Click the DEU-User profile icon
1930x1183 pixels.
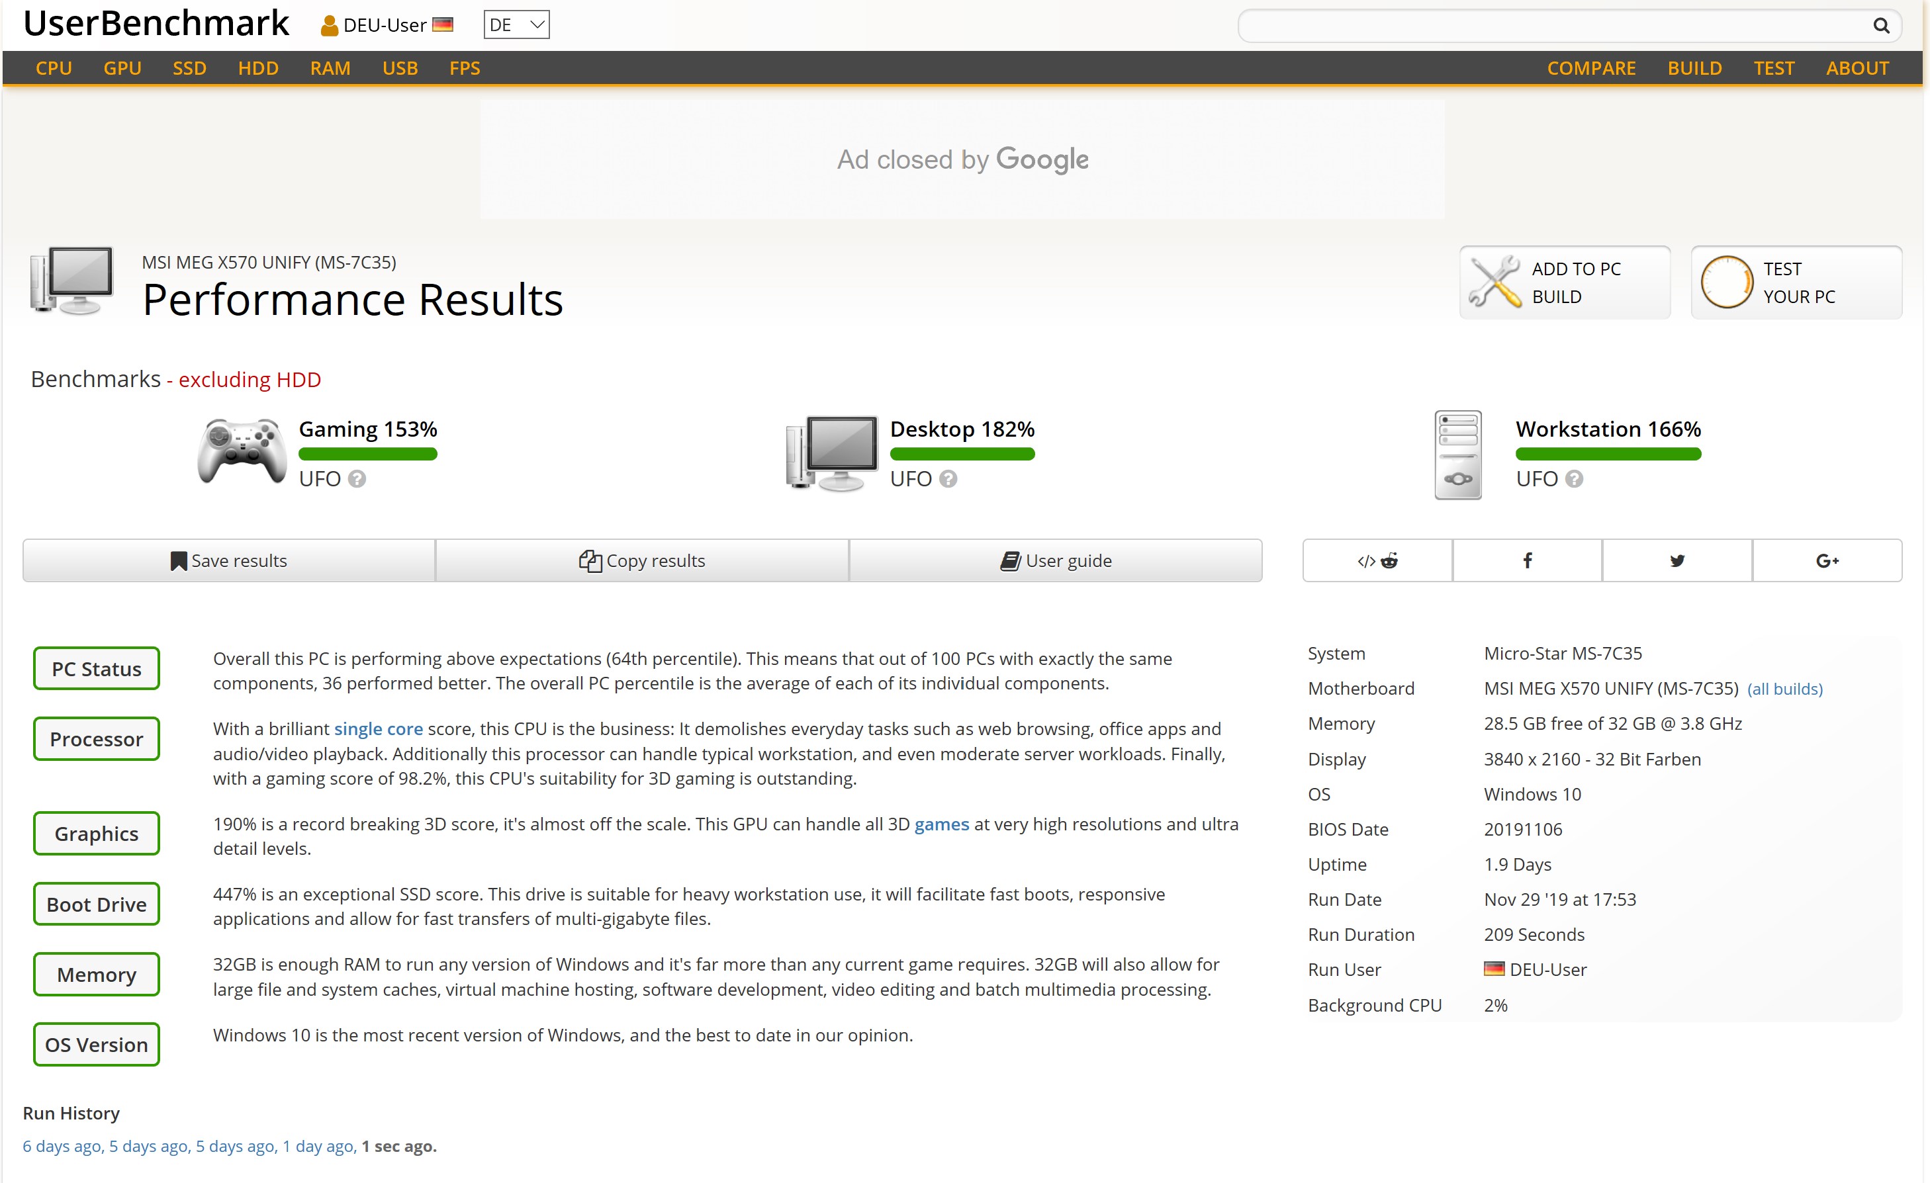point(329,26)
